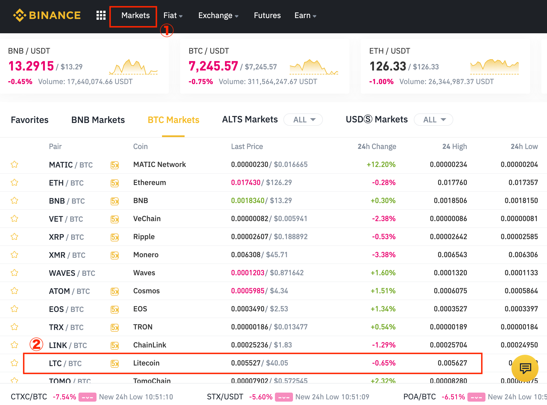Open the Markets menu item
Image resolution: width=547 pixels, height=405 pixels.
click(135, 16)
